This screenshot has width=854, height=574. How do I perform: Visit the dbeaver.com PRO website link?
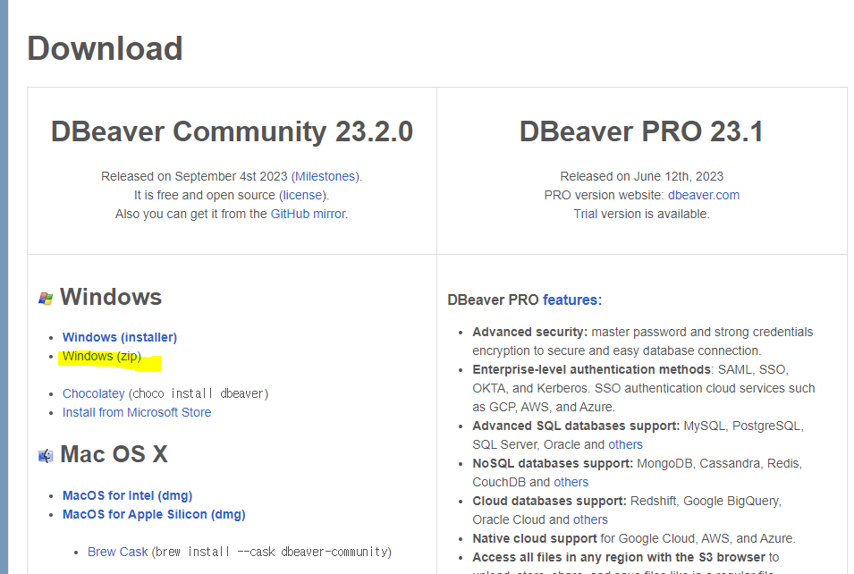(704, 195)
